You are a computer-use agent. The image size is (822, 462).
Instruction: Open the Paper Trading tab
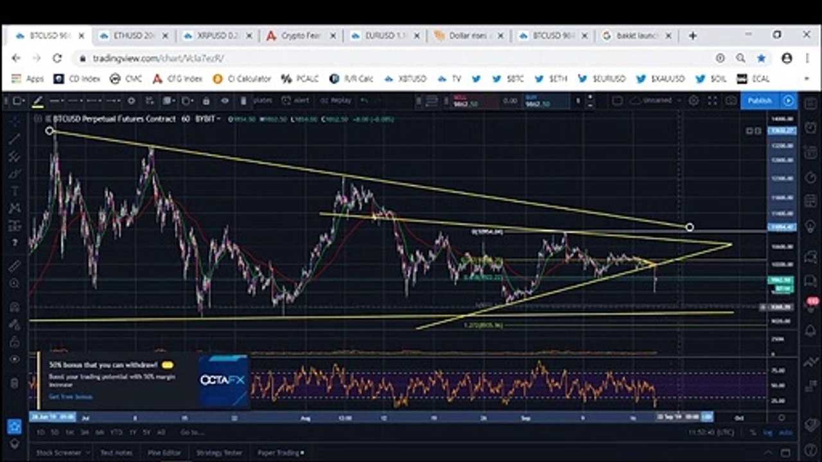tap(281, 452)
